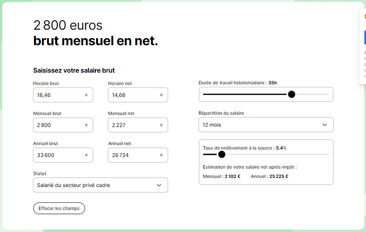Clear the Mensuel brut field with its X icon
366x232 pixels.
pyautogui.click(x=86, y=125)
